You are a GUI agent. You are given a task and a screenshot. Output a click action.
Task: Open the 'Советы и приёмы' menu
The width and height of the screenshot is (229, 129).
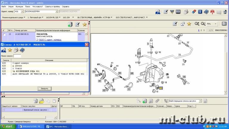(x=52, y=7)
